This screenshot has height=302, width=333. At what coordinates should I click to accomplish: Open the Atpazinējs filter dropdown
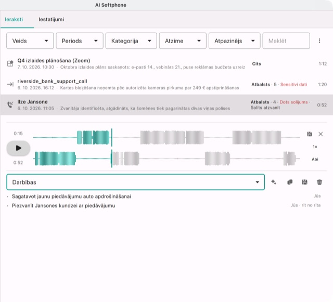click(234, 41)
